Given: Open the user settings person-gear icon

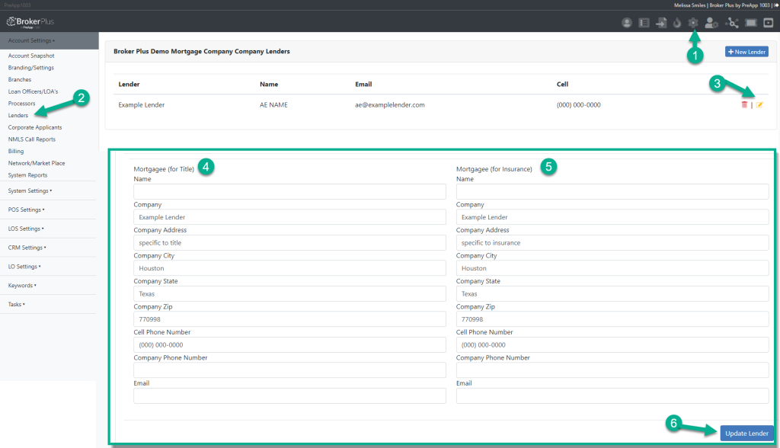Looking at the screenshot, I should tap(712, 23).
